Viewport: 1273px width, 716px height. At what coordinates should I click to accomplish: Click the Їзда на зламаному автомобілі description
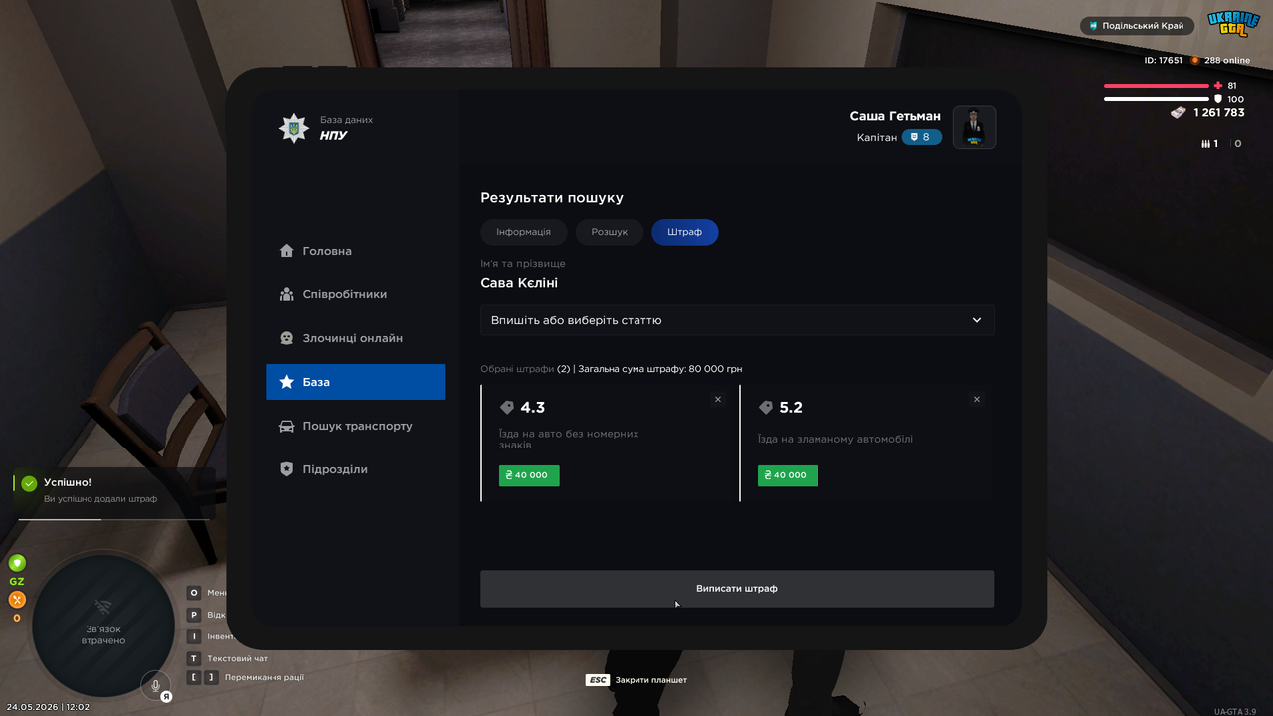835,439
